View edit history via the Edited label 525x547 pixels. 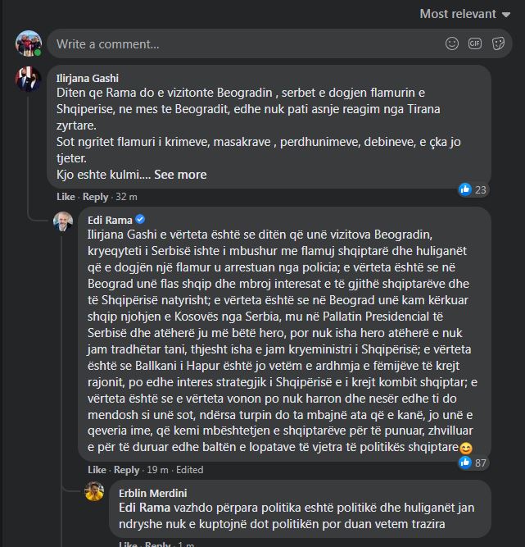coord(189,470)
